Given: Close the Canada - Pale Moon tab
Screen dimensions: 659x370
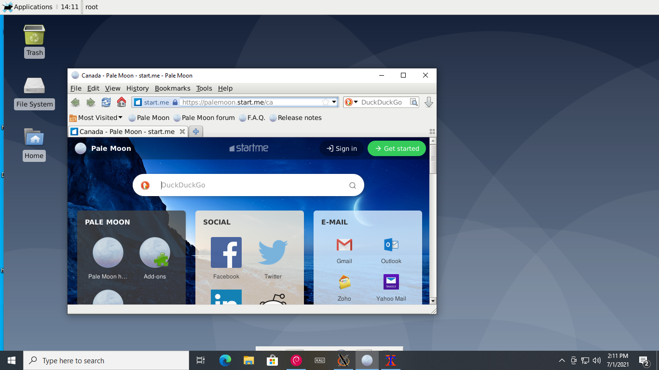Looking at the screenshot, I should coord(182,132).
